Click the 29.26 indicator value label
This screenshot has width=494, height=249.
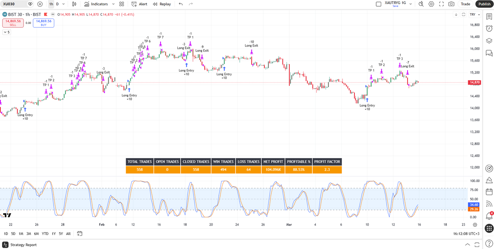click(x=474, y=209)
